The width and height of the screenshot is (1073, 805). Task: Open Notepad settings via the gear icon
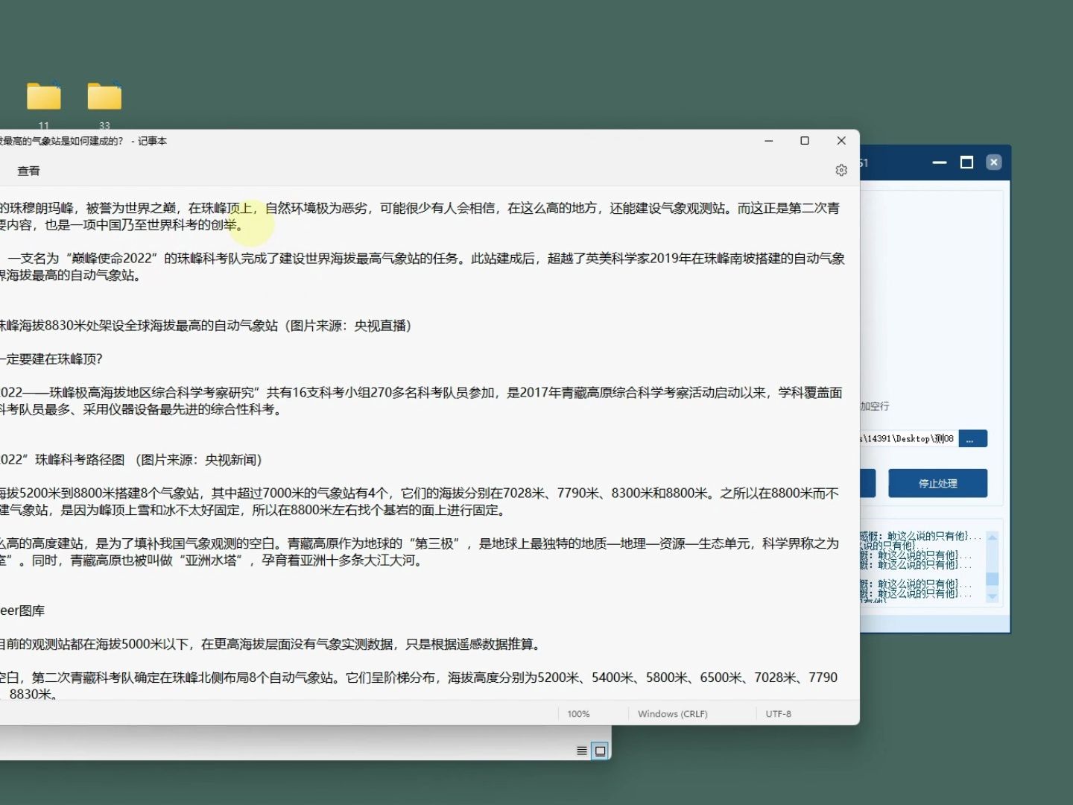coord(841,171)
